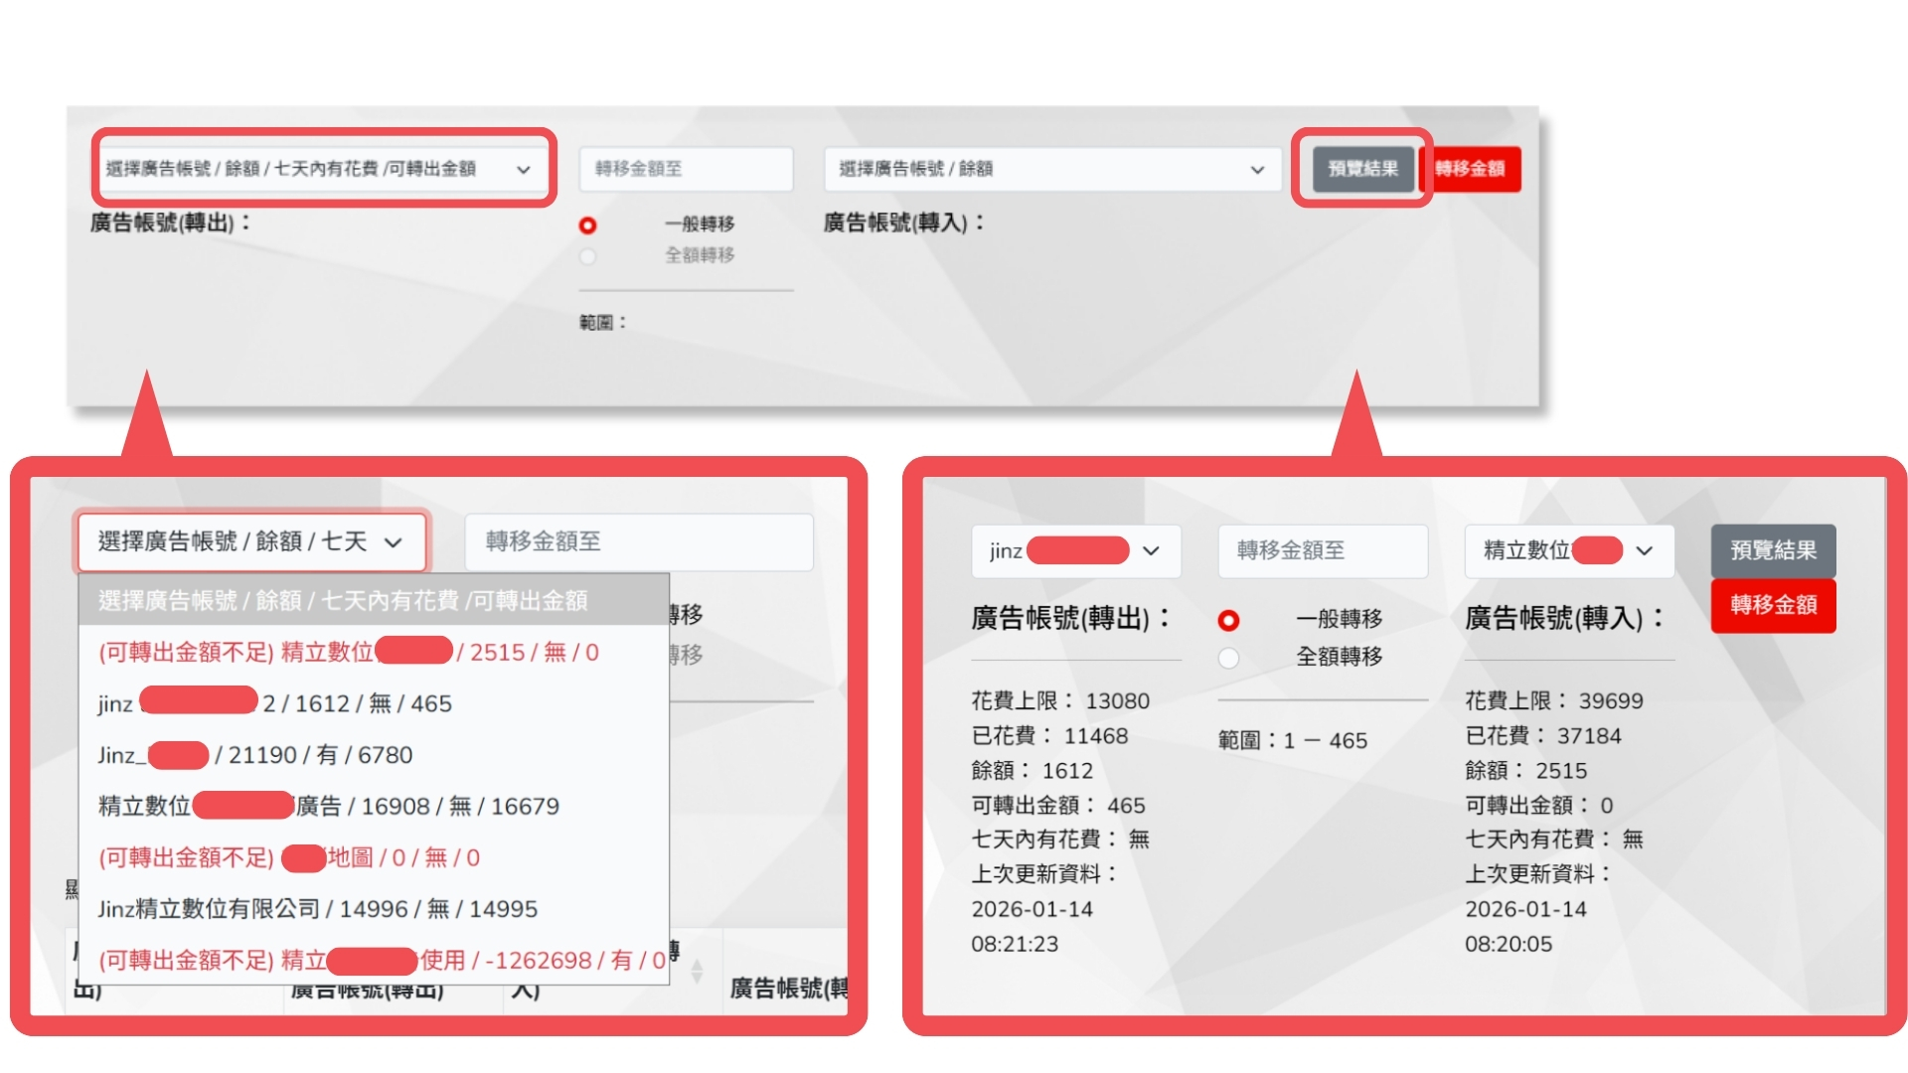
Task: Select 全額轉移 radio in right panel
Action: tap(1229, 658)
